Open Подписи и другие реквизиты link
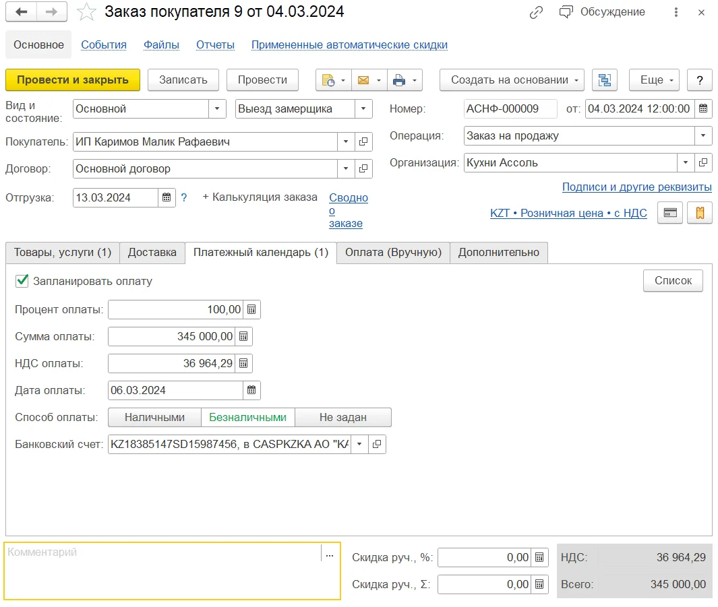The image size is (718, 607). (636, 187)
